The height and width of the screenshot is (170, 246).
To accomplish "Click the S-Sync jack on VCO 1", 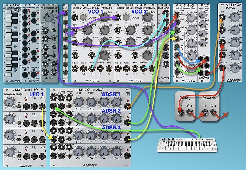I will coord(75,56).
